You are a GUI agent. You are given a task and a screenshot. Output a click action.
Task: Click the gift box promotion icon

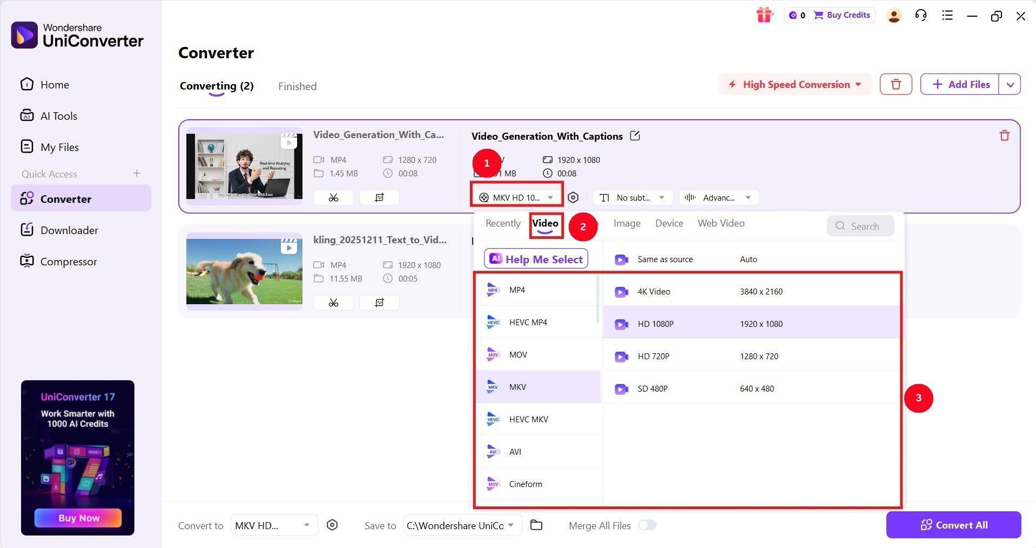(x=764, y=15)
